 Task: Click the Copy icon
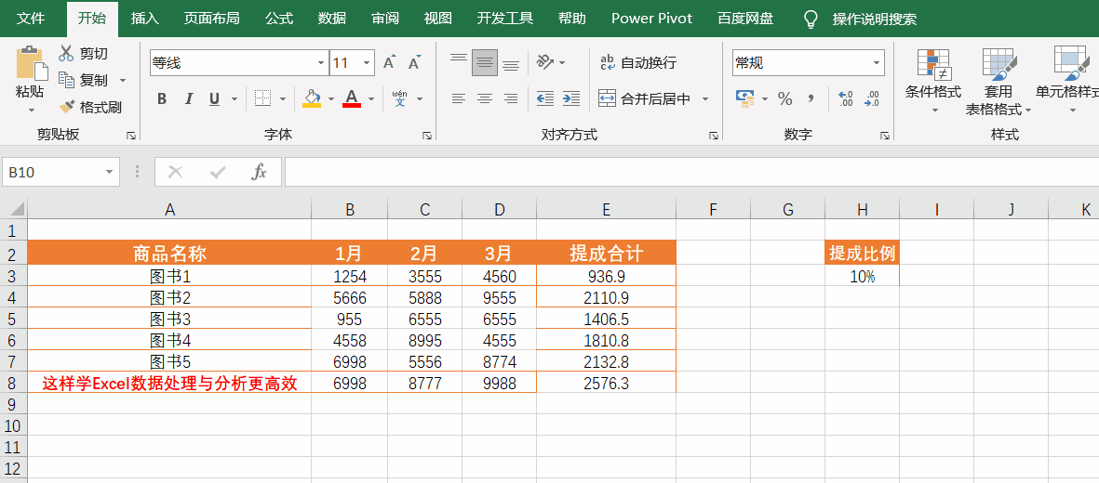67,80
